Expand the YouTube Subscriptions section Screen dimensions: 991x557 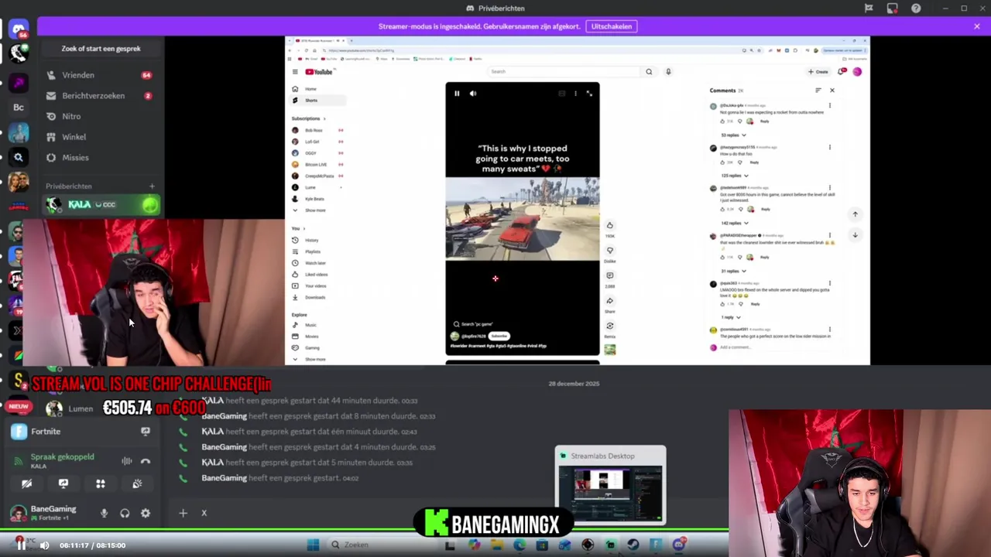pos(308,118)
